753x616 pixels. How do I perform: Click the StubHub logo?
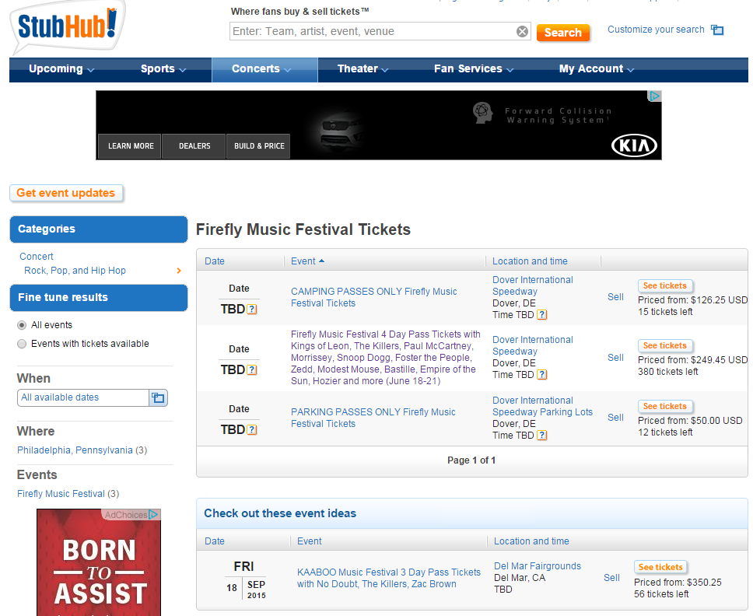[x=67, y=26]
